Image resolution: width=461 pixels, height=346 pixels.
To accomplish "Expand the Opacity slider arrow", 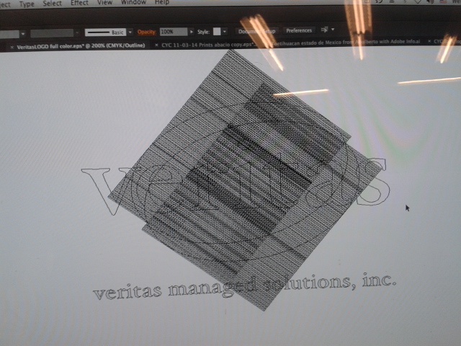I will pyautogui.click(x=192, y=32).
